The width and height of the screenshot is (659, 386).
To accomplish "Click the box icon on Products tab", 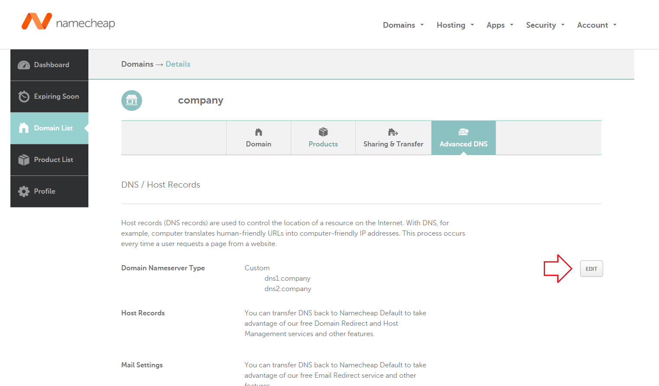I will pos(323,132).
